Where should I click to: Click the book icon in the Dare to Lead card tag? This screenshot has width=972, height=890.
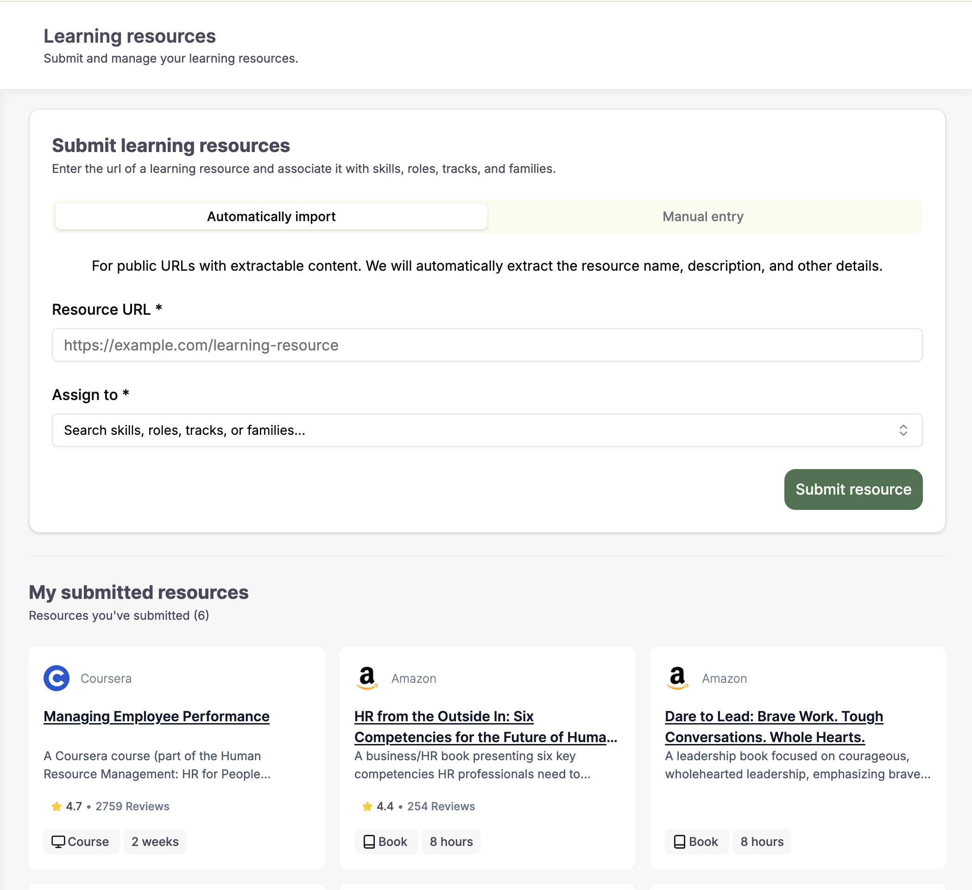(x=679, y=842)
